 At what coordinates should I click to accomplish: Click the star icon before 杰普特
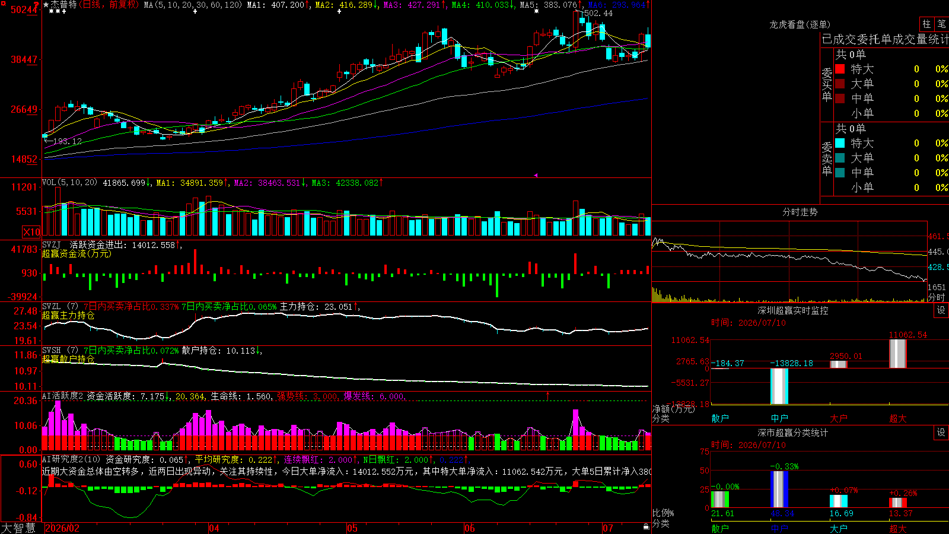tap(46, 5)
